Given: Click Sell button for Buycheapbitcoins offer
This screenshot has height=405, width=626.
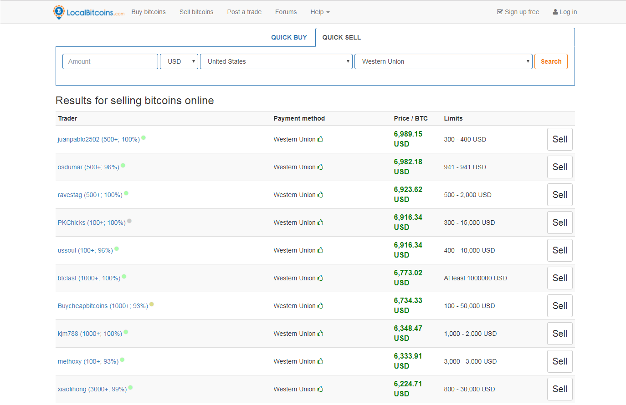Looking at the screenshot, I should (560, 306).
